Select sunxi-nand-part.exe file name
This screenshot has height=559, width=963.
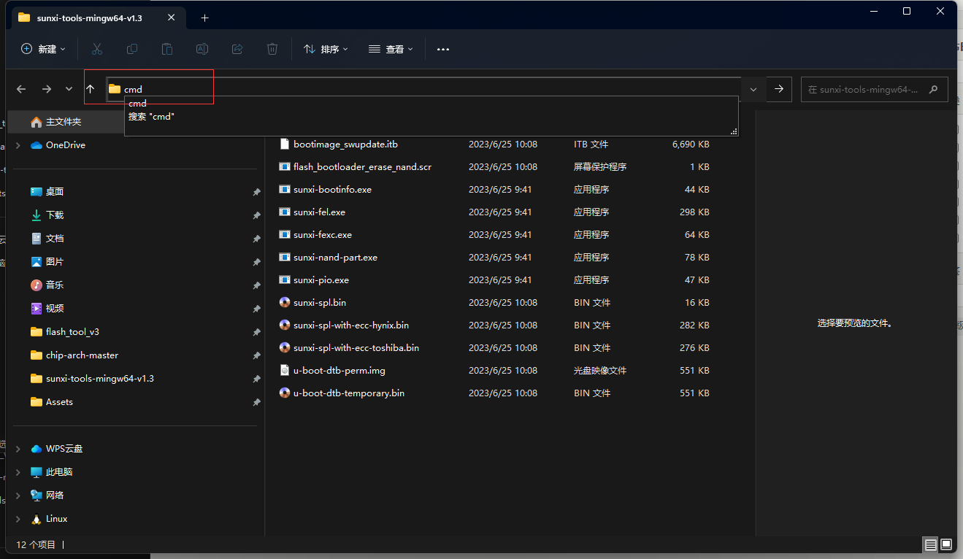[x=335, y=257]
